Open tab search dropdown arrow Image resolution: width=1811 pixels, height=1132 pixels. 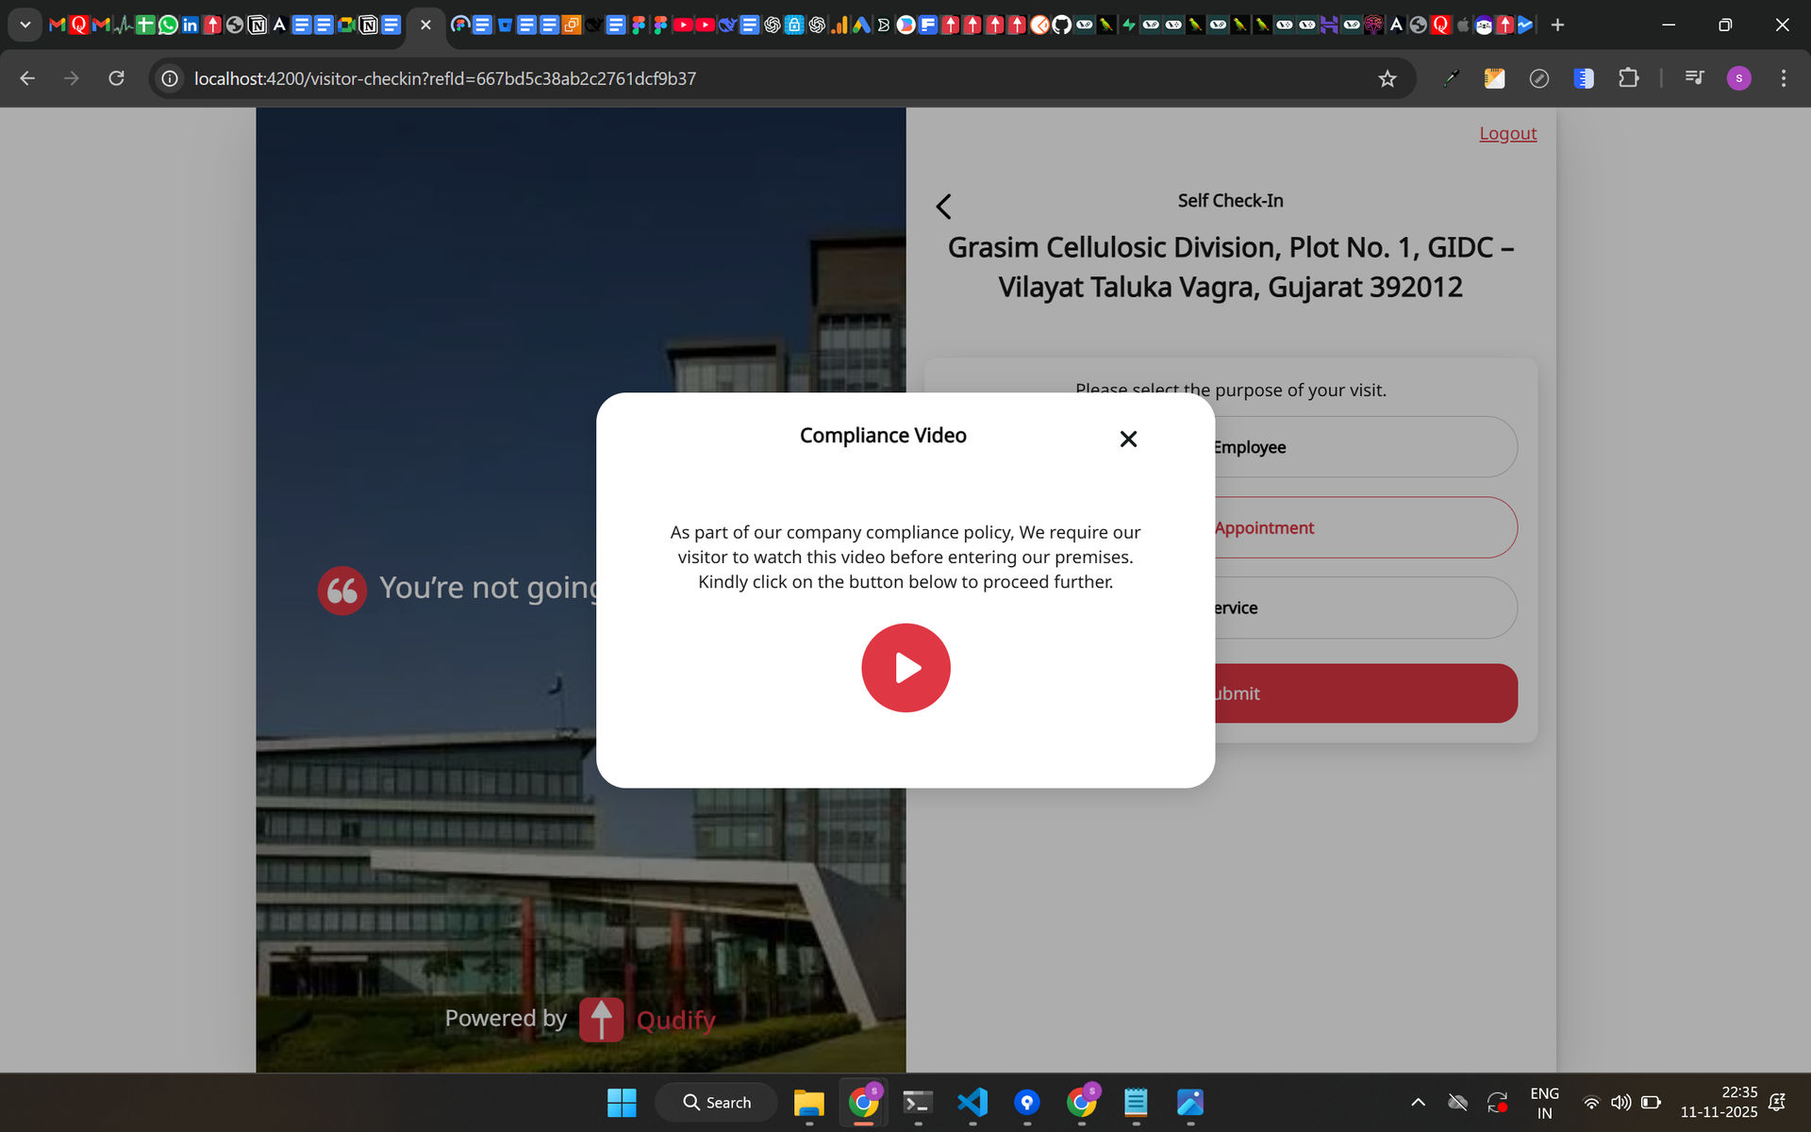(25, 25)
